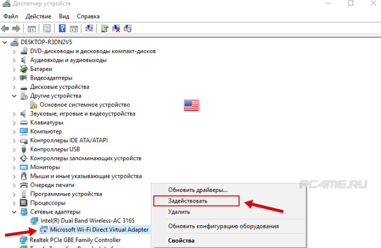Select the Очереди печати label
Image resolution: width=381 pixels, height=248 pixels.
[52, 185]
